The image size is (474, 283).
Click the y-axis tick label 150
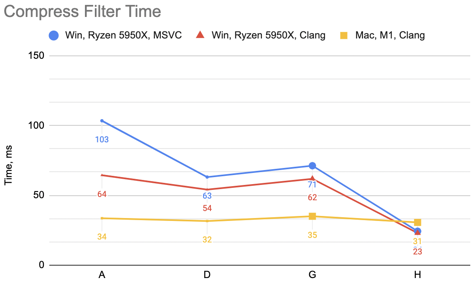click(x=36, y=55)
